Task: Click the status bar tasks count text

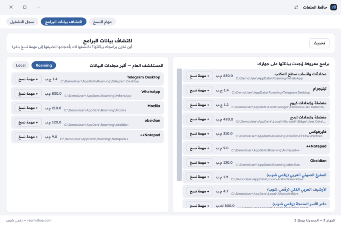Action: click(x=315, y=220)
